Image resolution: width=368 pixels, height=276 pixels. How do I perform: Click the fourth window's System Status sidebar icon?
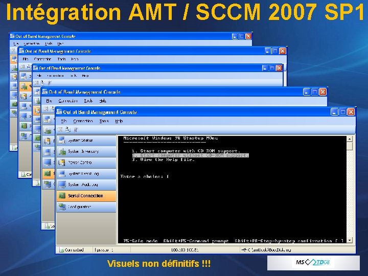click(x=48, y=119)
